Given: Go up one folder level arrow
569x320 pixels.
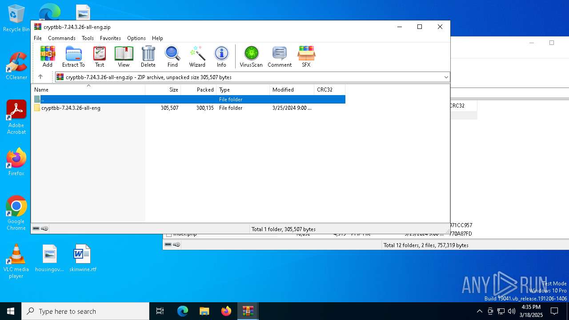Looking at the screenshot, I should point(40,77).
